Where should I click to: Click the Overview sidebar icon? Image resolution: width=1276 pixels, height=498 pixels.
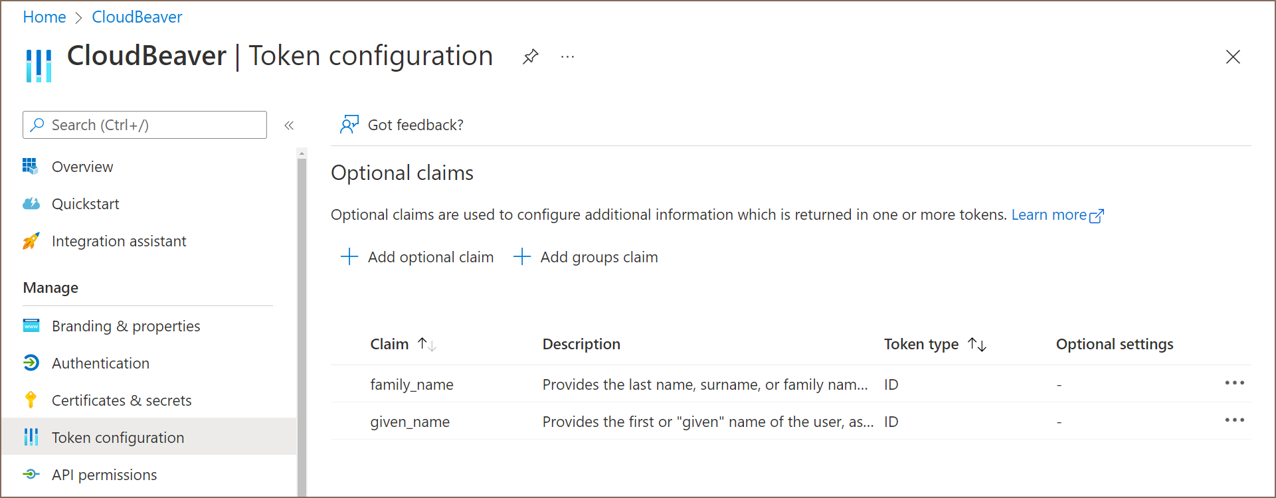click(x=31, y=166)
